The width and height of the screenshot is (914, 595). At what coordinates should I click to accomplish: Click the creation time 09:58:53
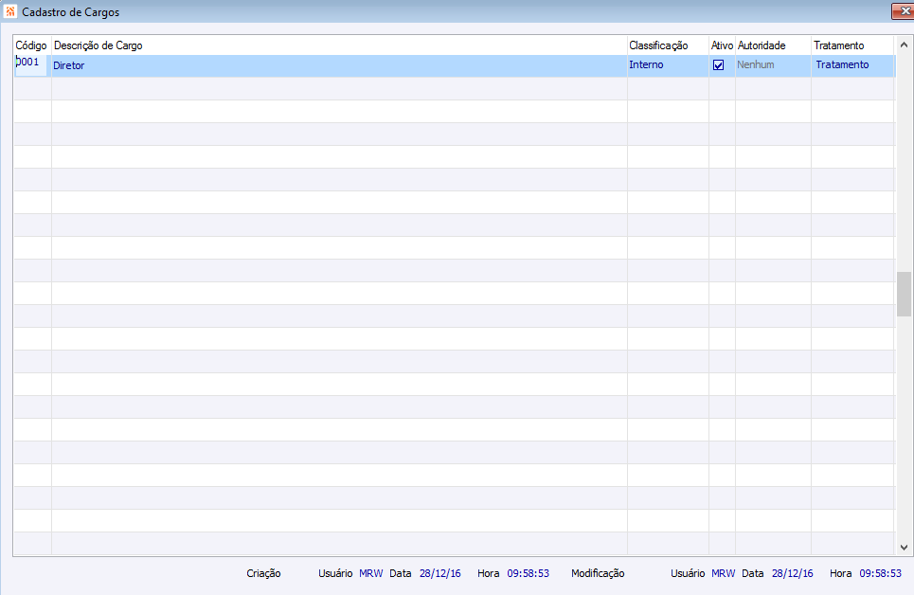(x=529, y=573)
